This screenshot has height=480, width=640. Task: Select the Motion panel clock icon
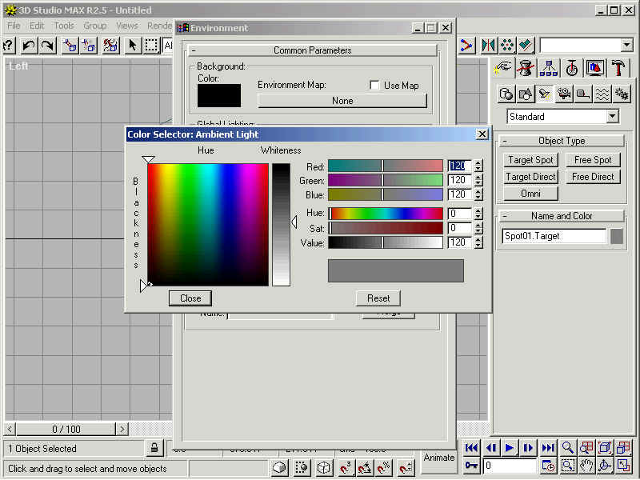(x=571, y=68)
